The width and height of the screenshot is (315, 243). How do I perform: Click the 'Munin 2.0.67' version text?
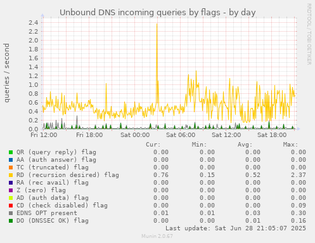[x=157, y=236]
